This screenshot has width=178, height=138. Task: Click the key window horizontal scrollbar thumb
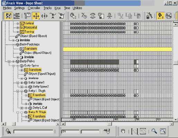pyautogui.click(x=110, y=124)
